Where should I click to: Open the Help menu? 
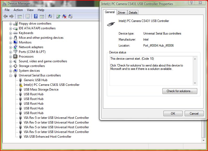[x=41, y=10]
